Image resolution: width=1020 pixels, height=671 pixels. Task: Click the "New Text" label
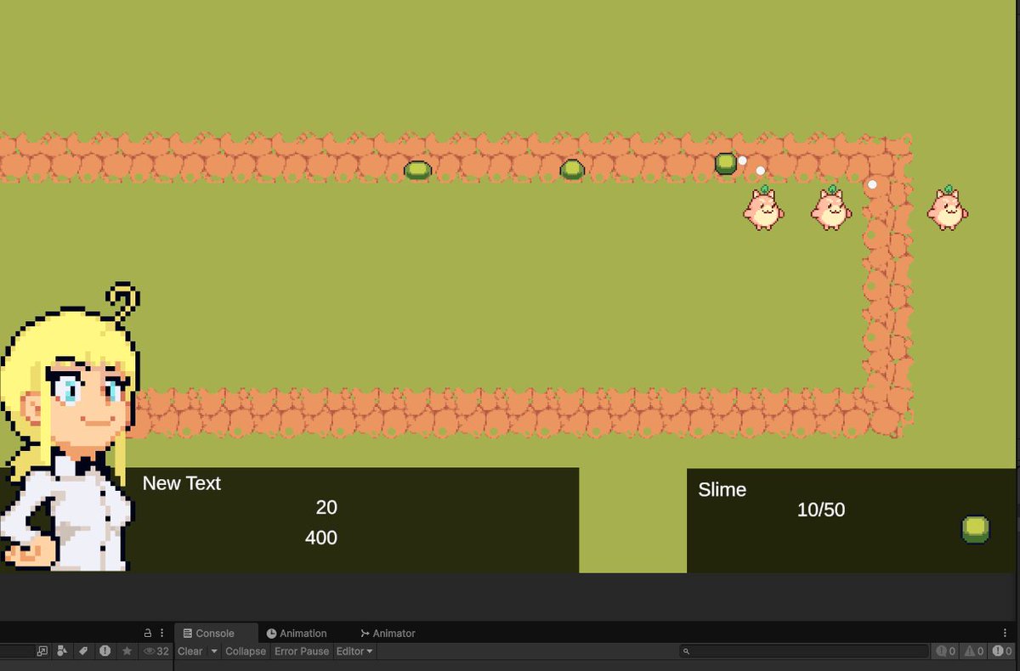point(181,483)
